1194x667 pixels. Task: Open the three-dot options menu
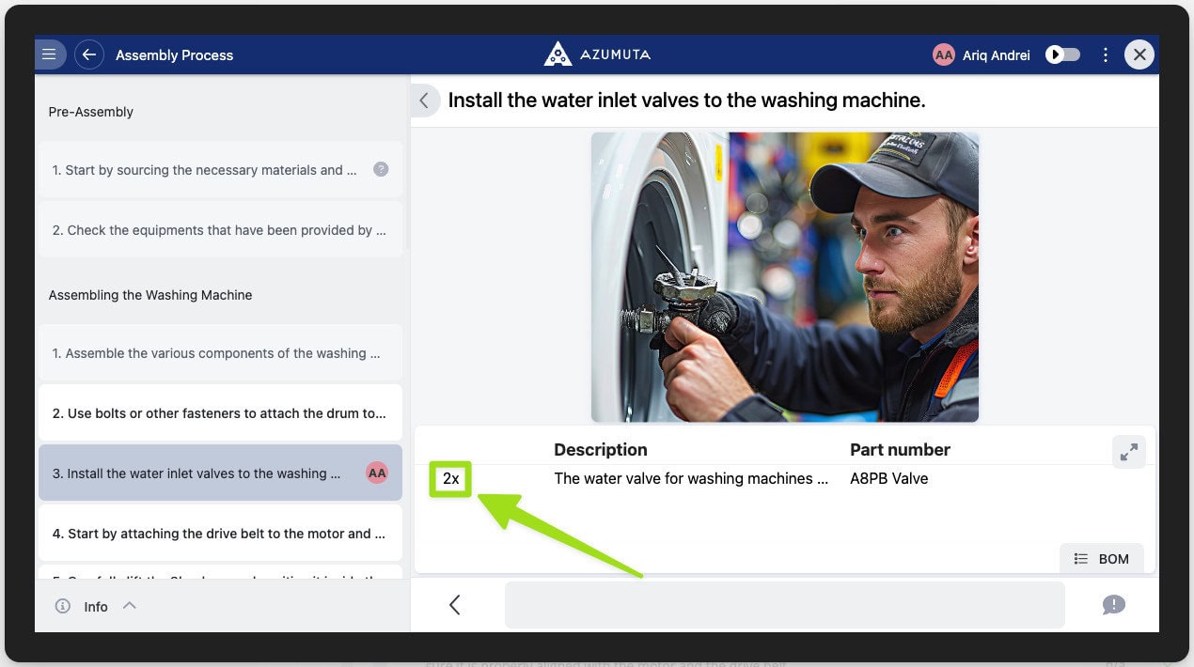[1106, 54]
